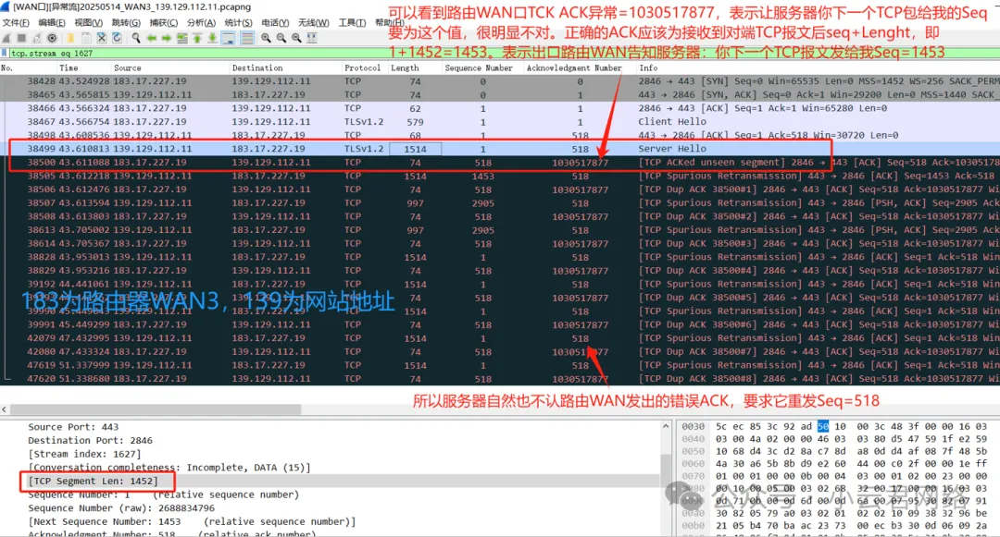1000x537 pixels.
Task: Jump to the last packet
Action: point(212,38)
